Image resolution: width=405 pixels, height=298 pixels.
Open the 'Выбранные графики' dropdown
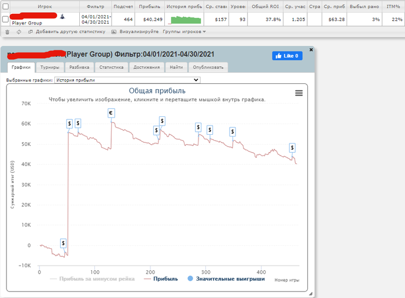(x=127, y=80)
